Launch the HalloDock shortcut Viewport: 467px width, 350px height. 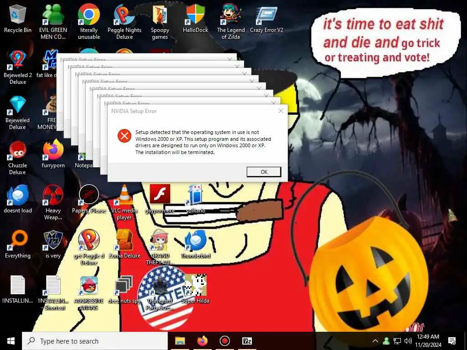coord(195,18)
